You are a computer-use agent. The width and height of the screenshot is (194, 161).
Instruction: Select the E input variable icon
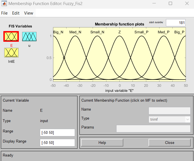(11, 36)
